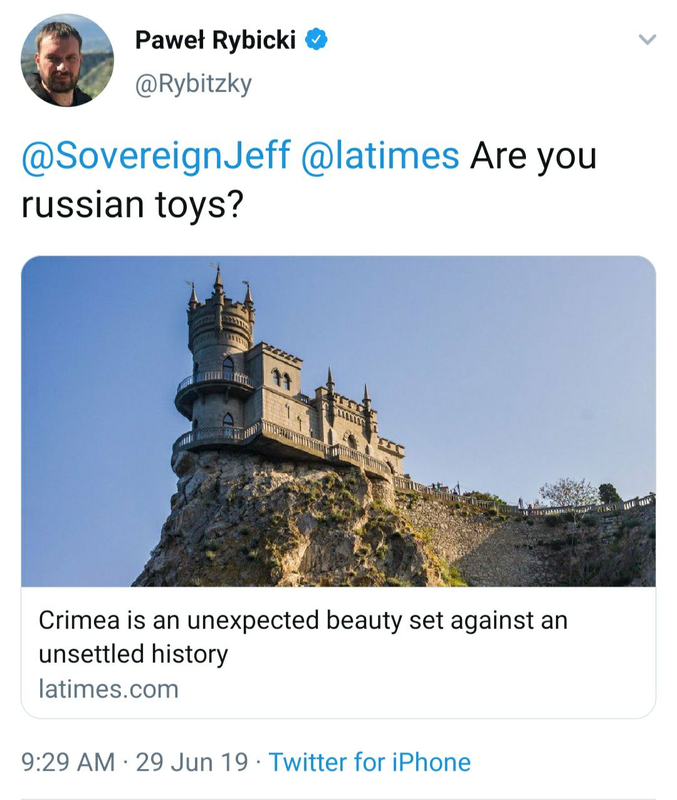Viewport: 677px width, 800px height.
Task: Click the 'Are you' tweet text
Action: [533, 155]
